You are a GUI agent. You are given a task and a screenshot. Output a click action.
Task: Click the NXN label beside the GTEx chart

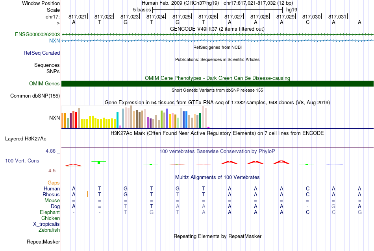(54, 118)
